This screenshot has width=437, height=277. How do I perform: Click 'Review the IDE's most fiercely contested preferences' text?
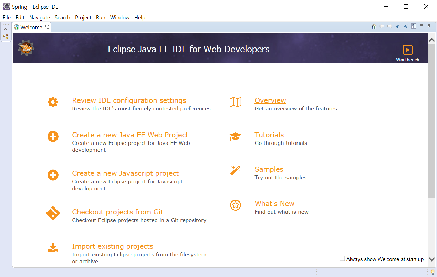141,109
